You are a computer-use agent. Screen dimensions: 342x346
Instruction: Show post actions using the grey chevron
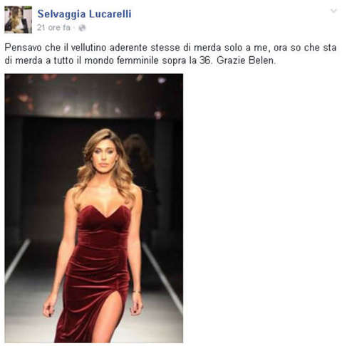pos(333,11)
